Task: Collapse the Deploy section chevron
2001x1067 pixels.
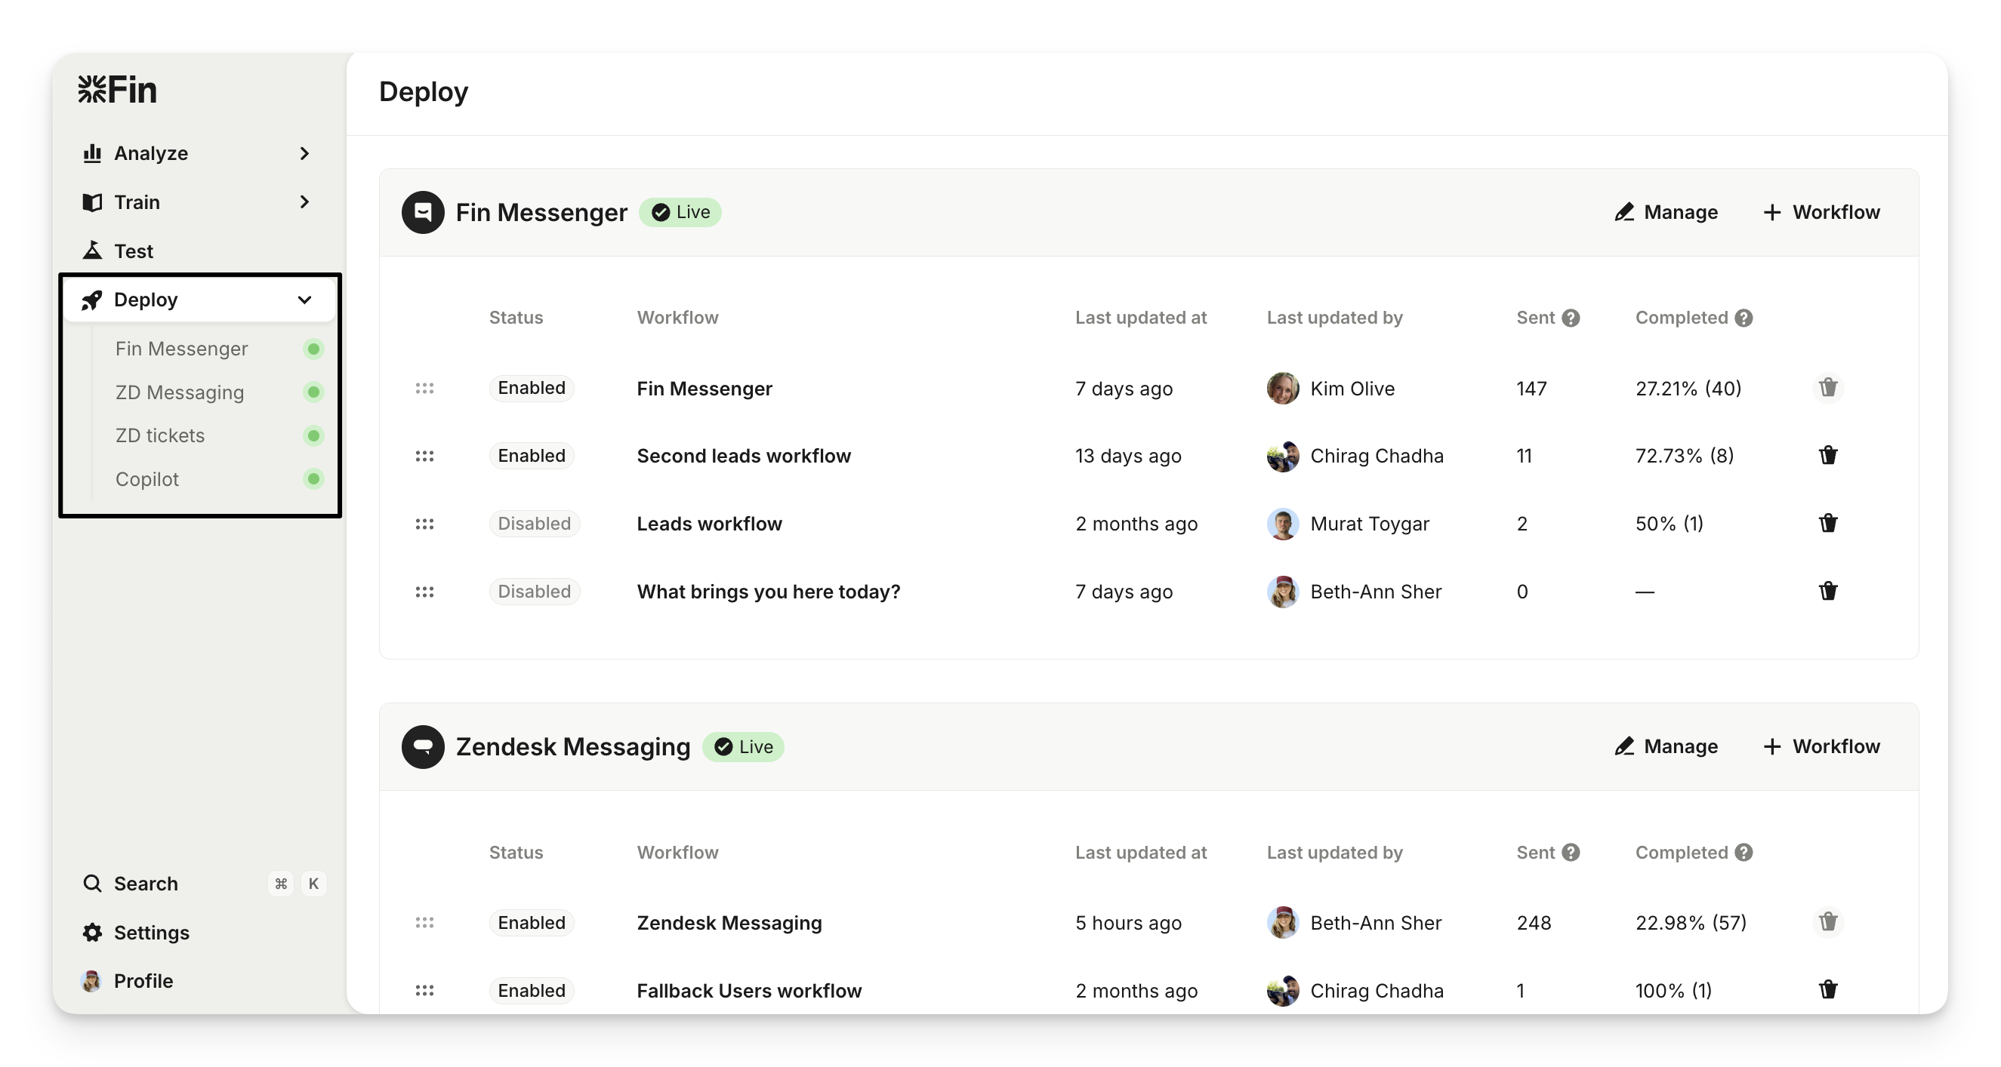Action: pyautogui.click(x=304, y=300)
